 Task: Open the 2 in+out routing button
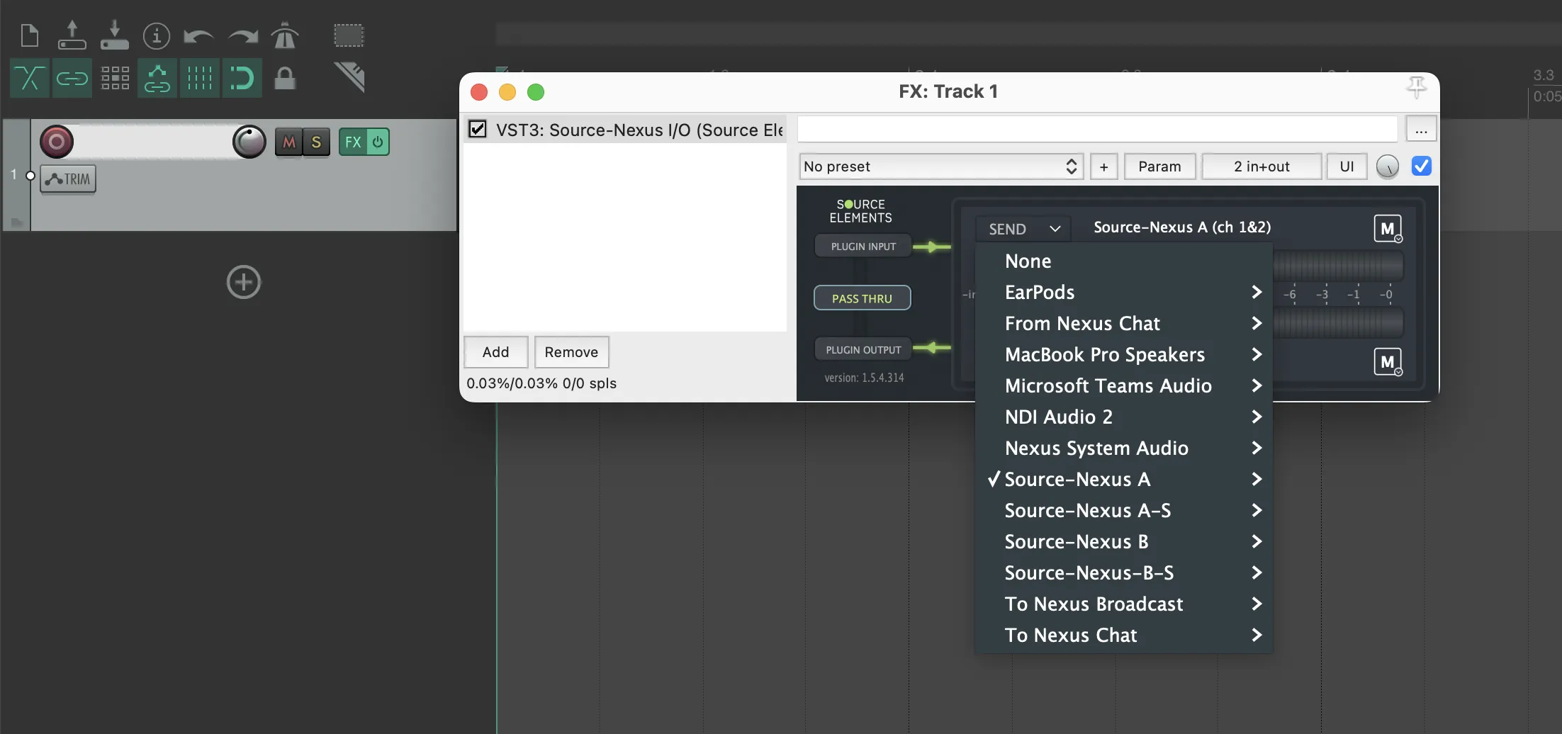click(1262, 166)
